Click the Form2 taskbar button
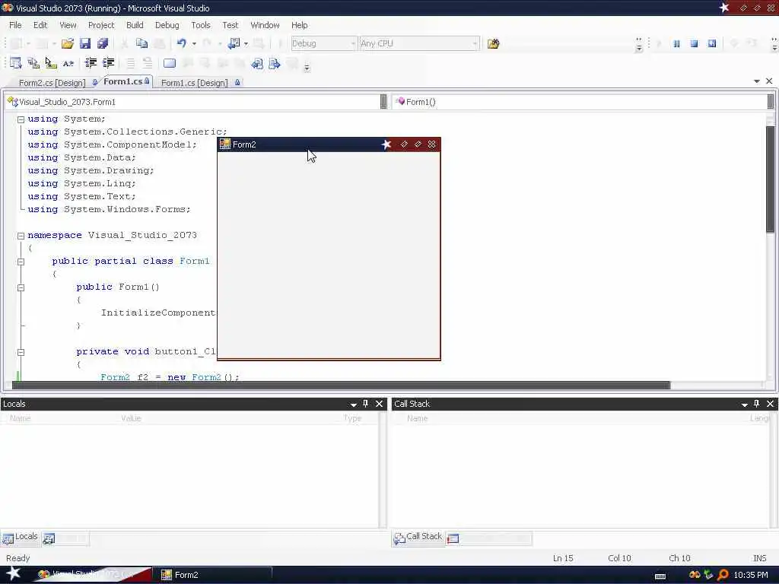Screen dimensions: 779x584 click(212, 575)
